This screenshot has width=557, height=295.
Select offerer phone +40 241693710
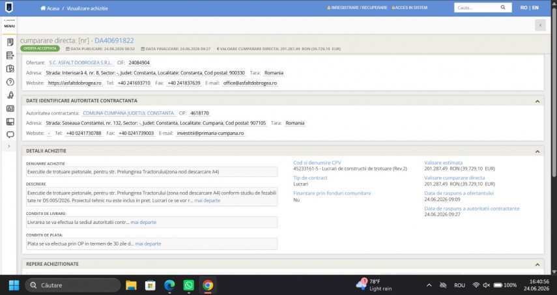[x=134, y=83]
